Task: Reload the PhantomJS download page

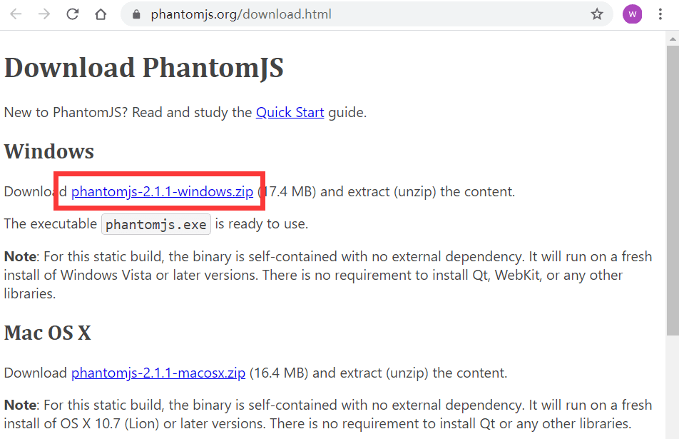Action: [x=72, y=14]
